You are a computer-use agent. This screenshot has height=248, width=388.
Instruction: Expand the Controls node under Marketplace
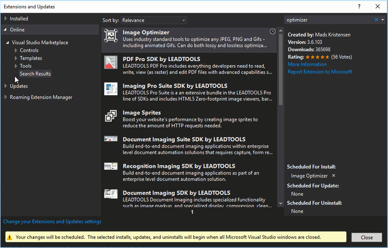point(16,50)
